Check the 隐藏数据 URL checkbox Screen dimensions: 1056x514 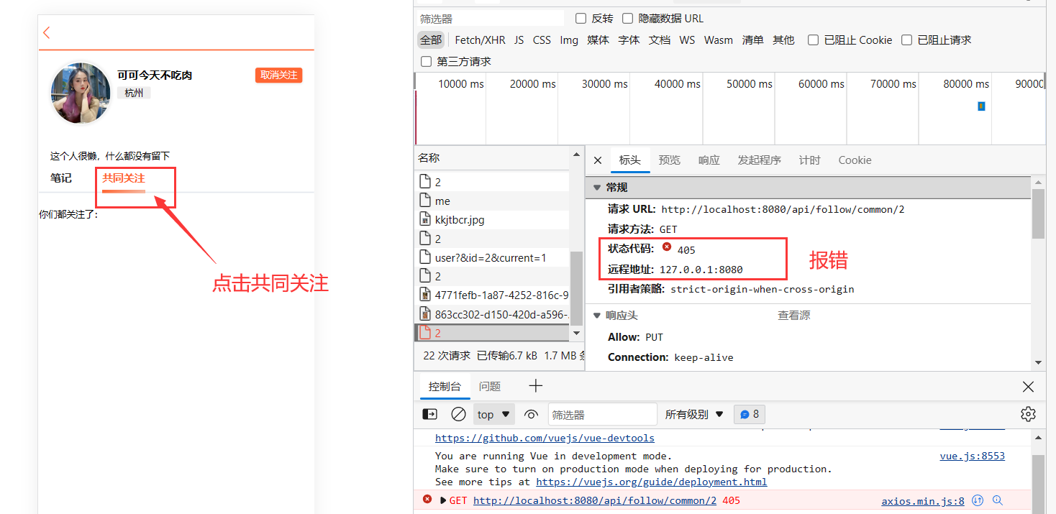tap(628, 19)
